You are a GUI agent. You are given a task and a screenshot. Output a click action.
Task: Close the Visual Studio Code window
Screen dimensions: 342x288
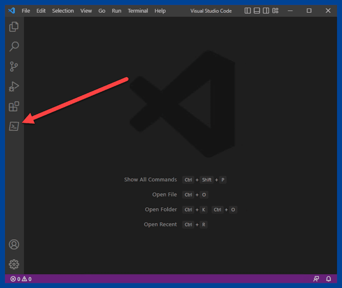(x=328, y=11)
